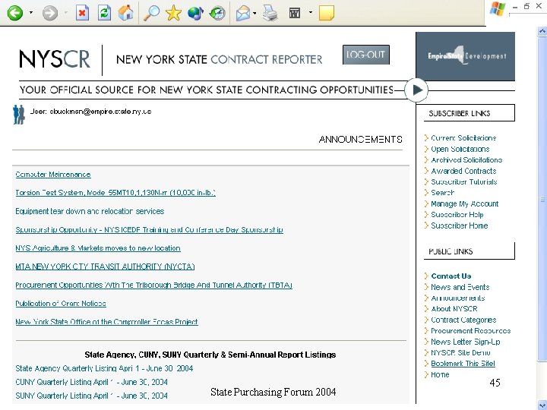Image resolution: width=547 pixels, height=410 pixels.
Task: Open NYS Agriculture & Markets moves link
Action: pyautogui.click(x=98, y=248)
